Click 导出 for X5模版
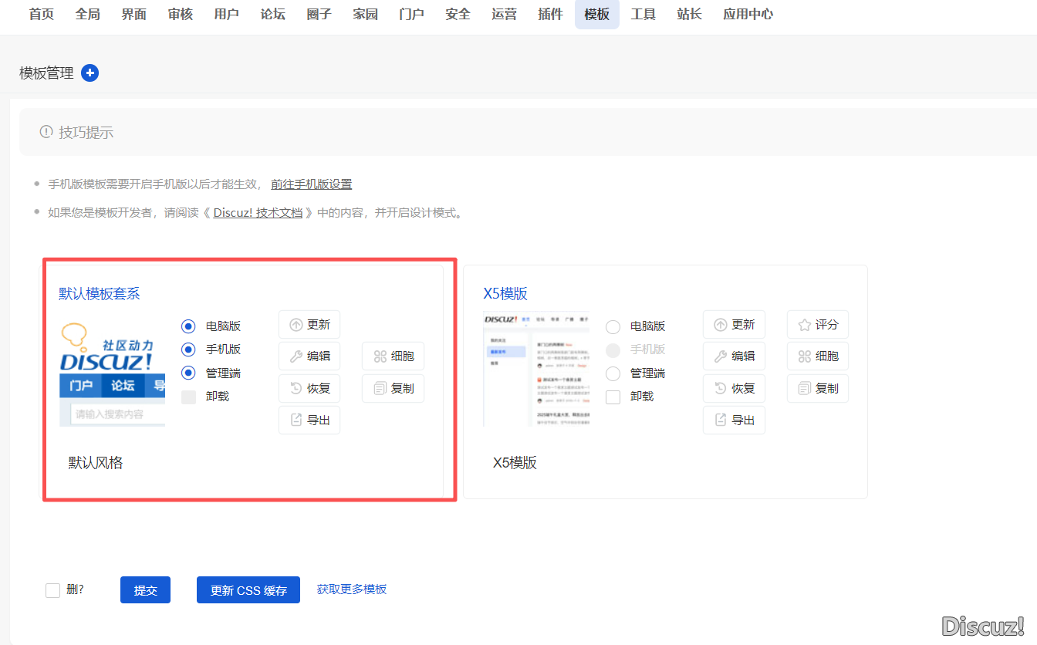This screenshot has height=645, width=1037. pos(734,420)
